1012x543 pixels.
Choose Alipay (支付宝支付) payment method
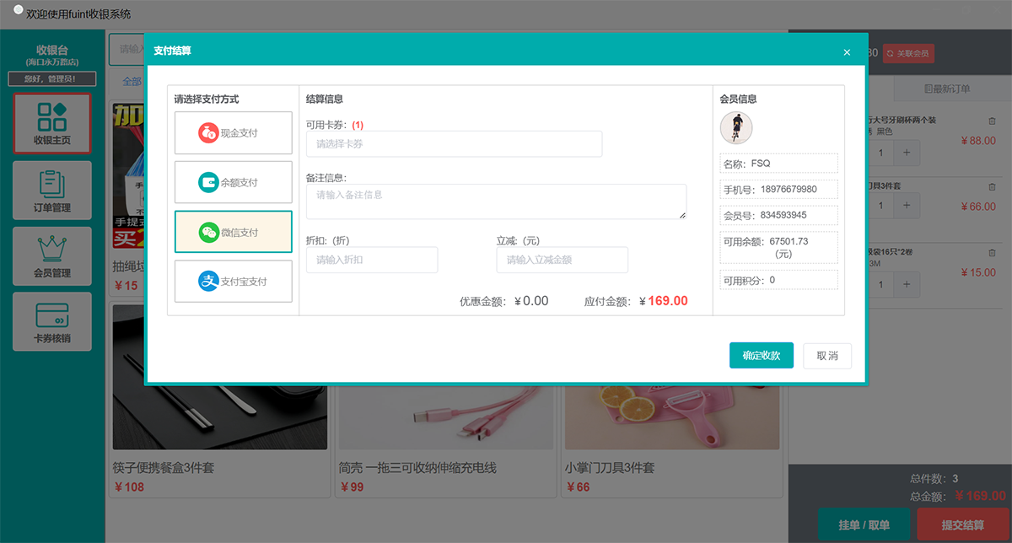[x=233, y=282]
